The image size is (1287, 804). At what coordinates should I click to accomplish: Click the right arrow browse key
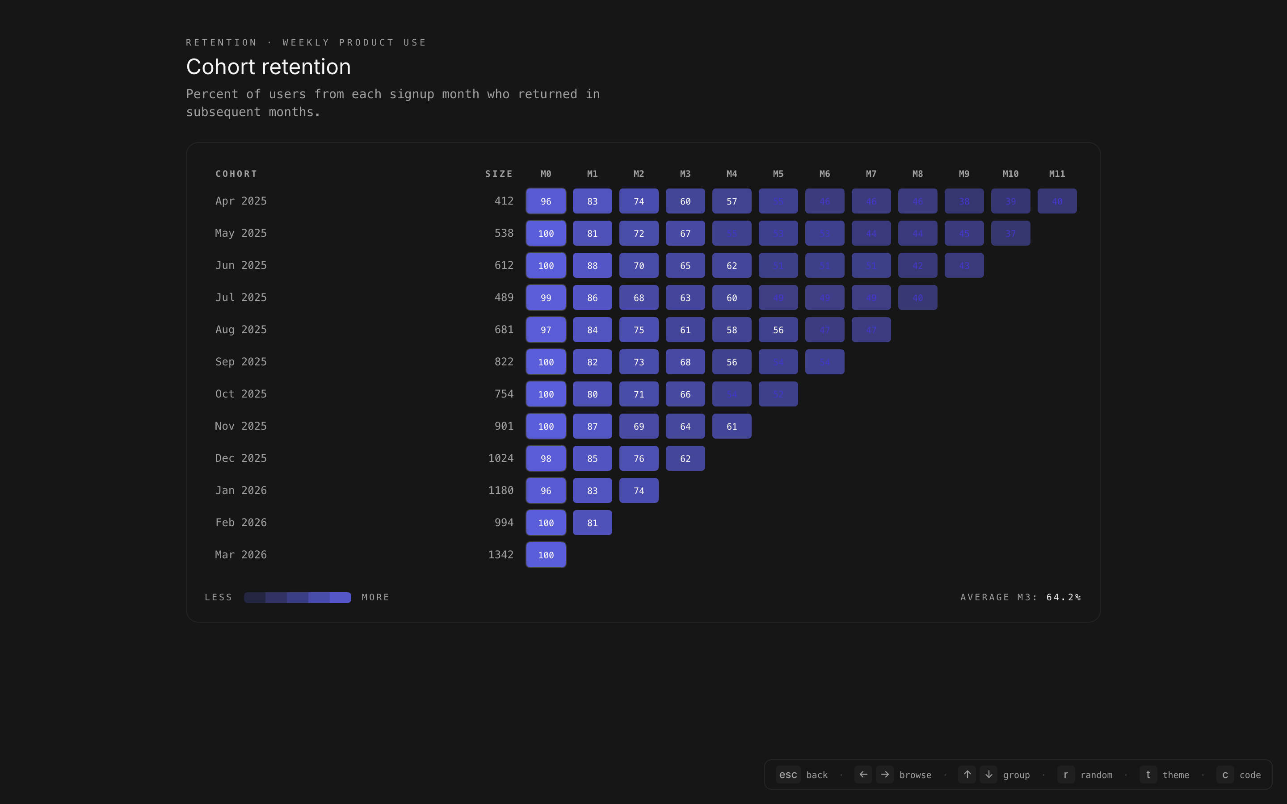coord(884,775)
